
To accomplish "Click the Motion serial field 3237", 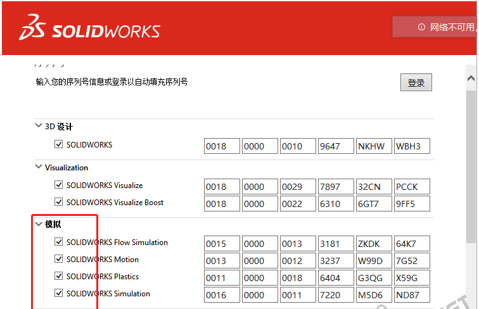I will tap(336, 260).
